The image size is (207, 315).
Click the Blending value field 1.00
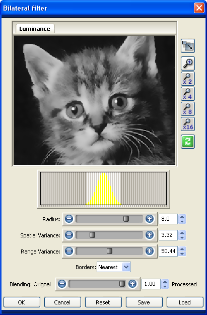(151, 284)
